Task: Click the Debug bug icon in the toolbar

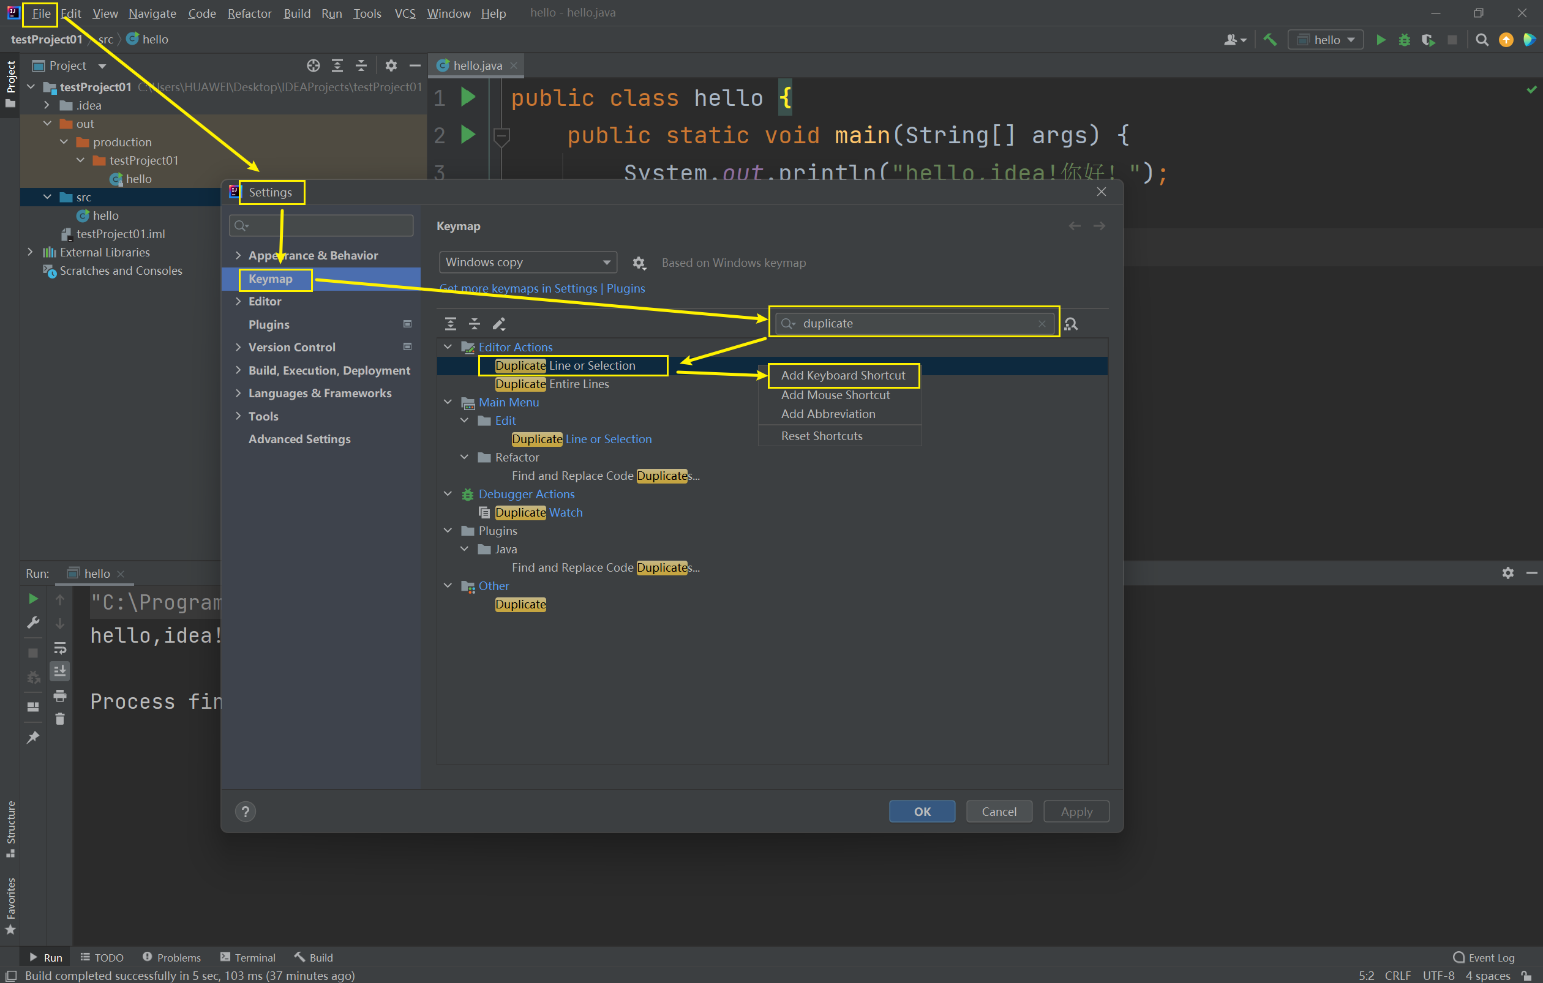Action: tap(1404, 40)
